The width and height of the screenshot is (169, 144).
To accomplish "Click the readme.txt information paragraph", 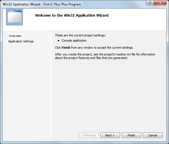I will coord(105,56).
